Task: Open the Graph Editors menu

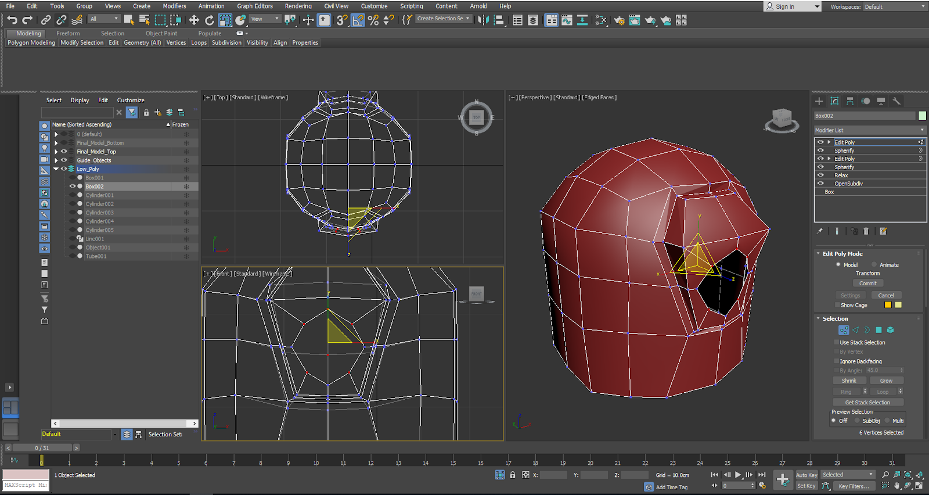Action: [x=254, y=6]
